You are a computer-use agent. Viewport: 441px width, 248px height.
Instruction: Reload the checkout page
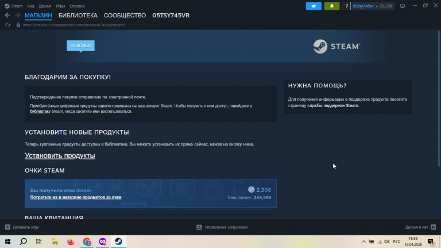(7, 25)
